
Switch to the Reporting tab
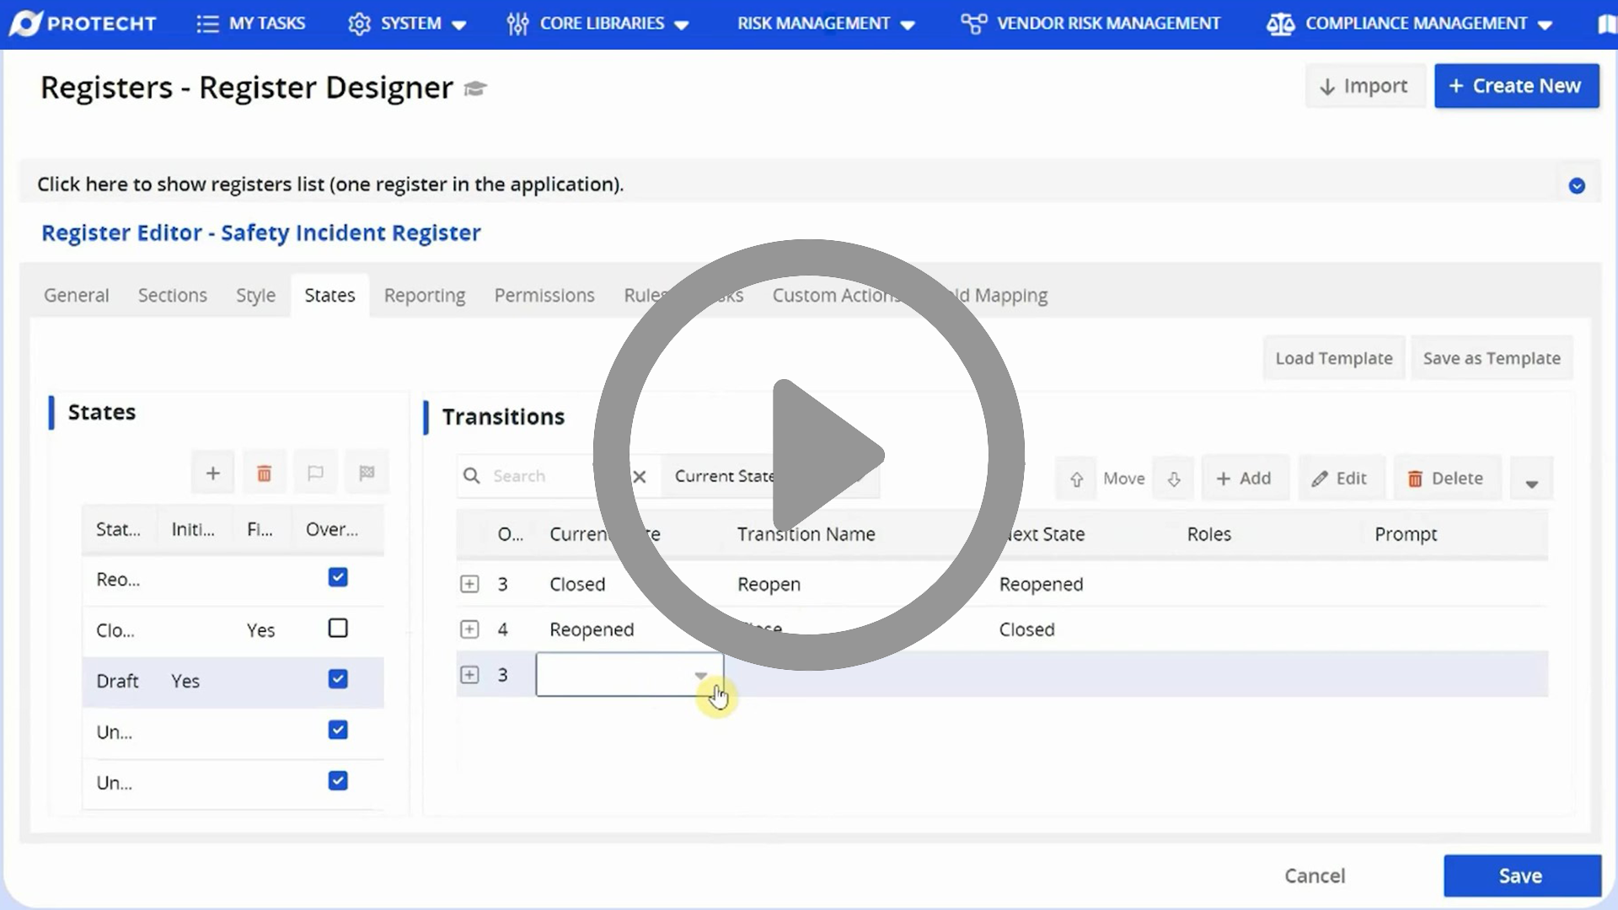point(425,295)
